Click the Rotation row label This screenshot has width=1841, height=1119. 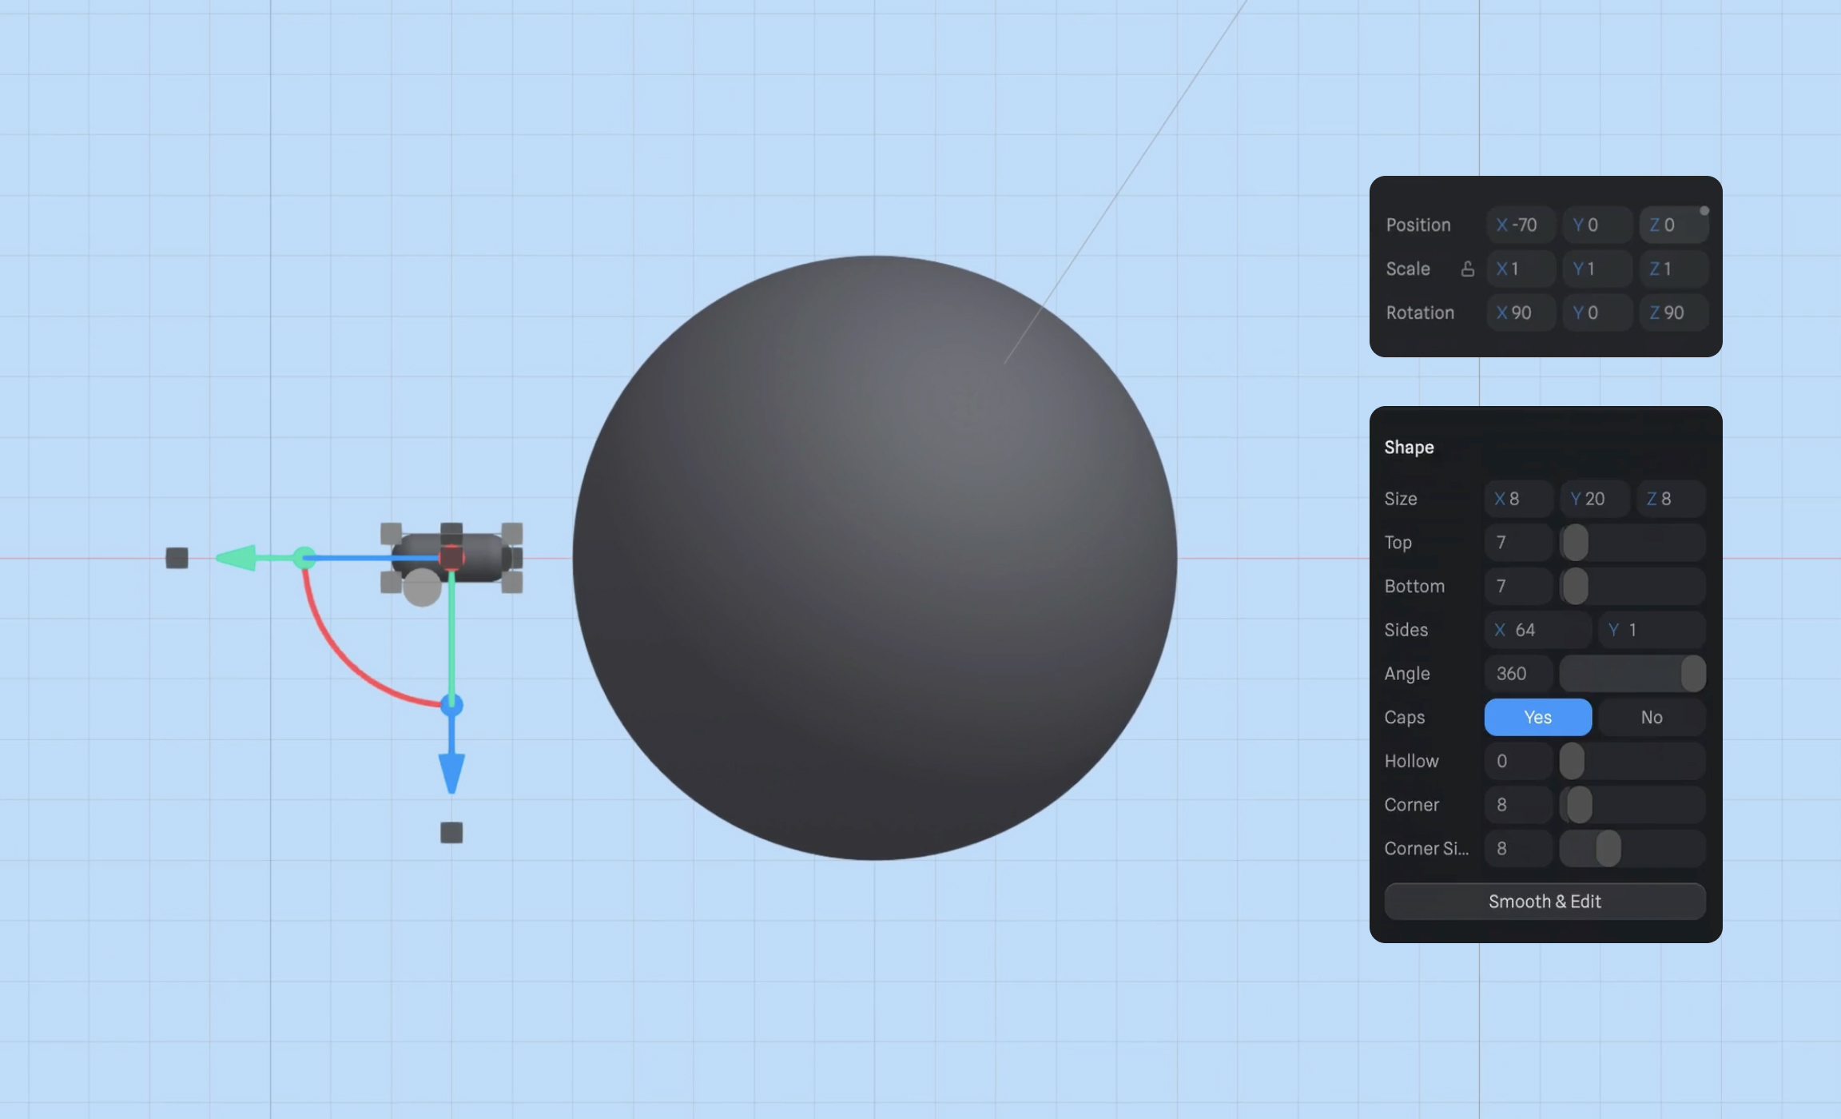(1421, 313)
